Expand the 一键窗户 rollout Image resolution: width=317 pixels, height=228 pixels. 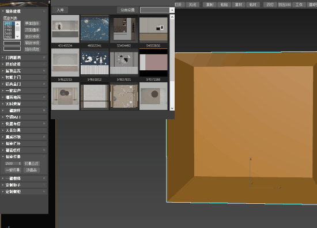click(x=24, y=90)
